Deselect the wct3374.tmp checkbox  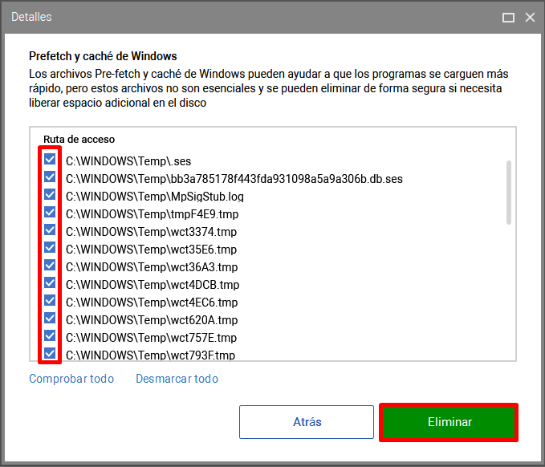[x=50, y=229]
